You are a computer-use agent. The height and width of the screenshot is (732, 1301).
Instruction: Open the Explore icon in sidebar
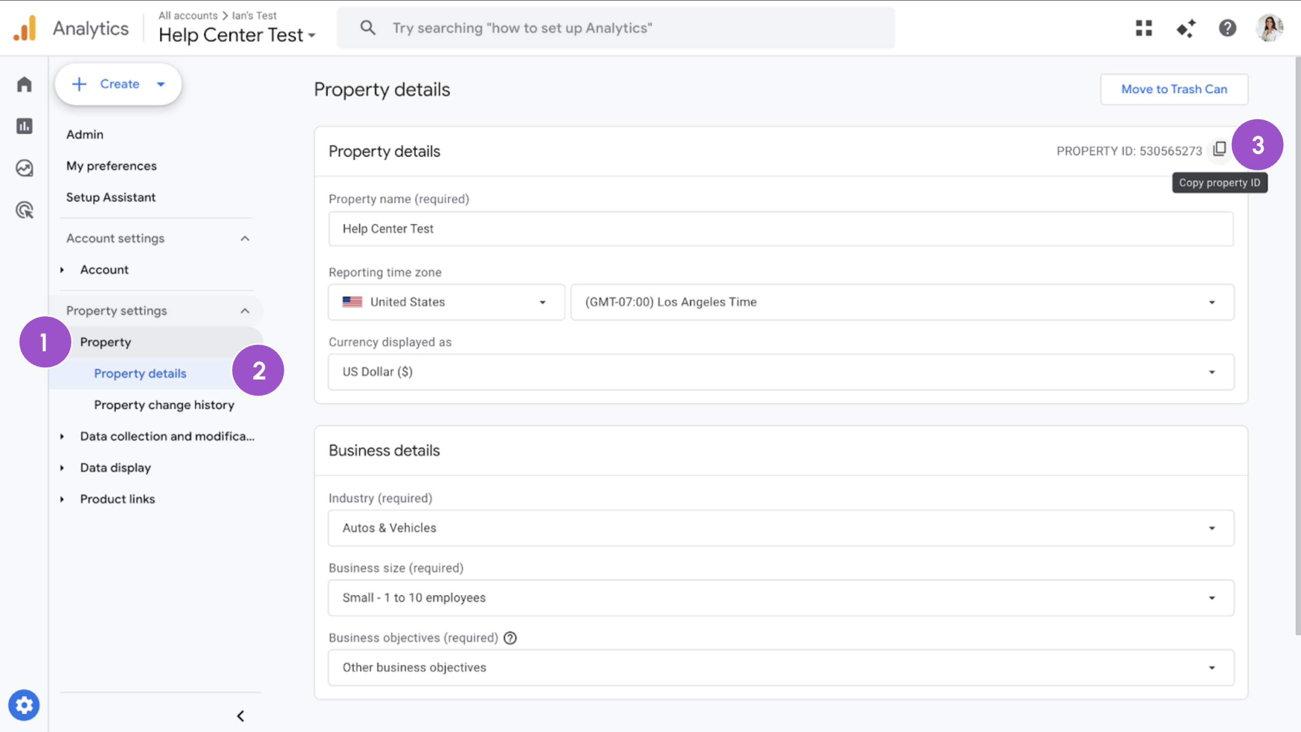[x=24, y=168]
